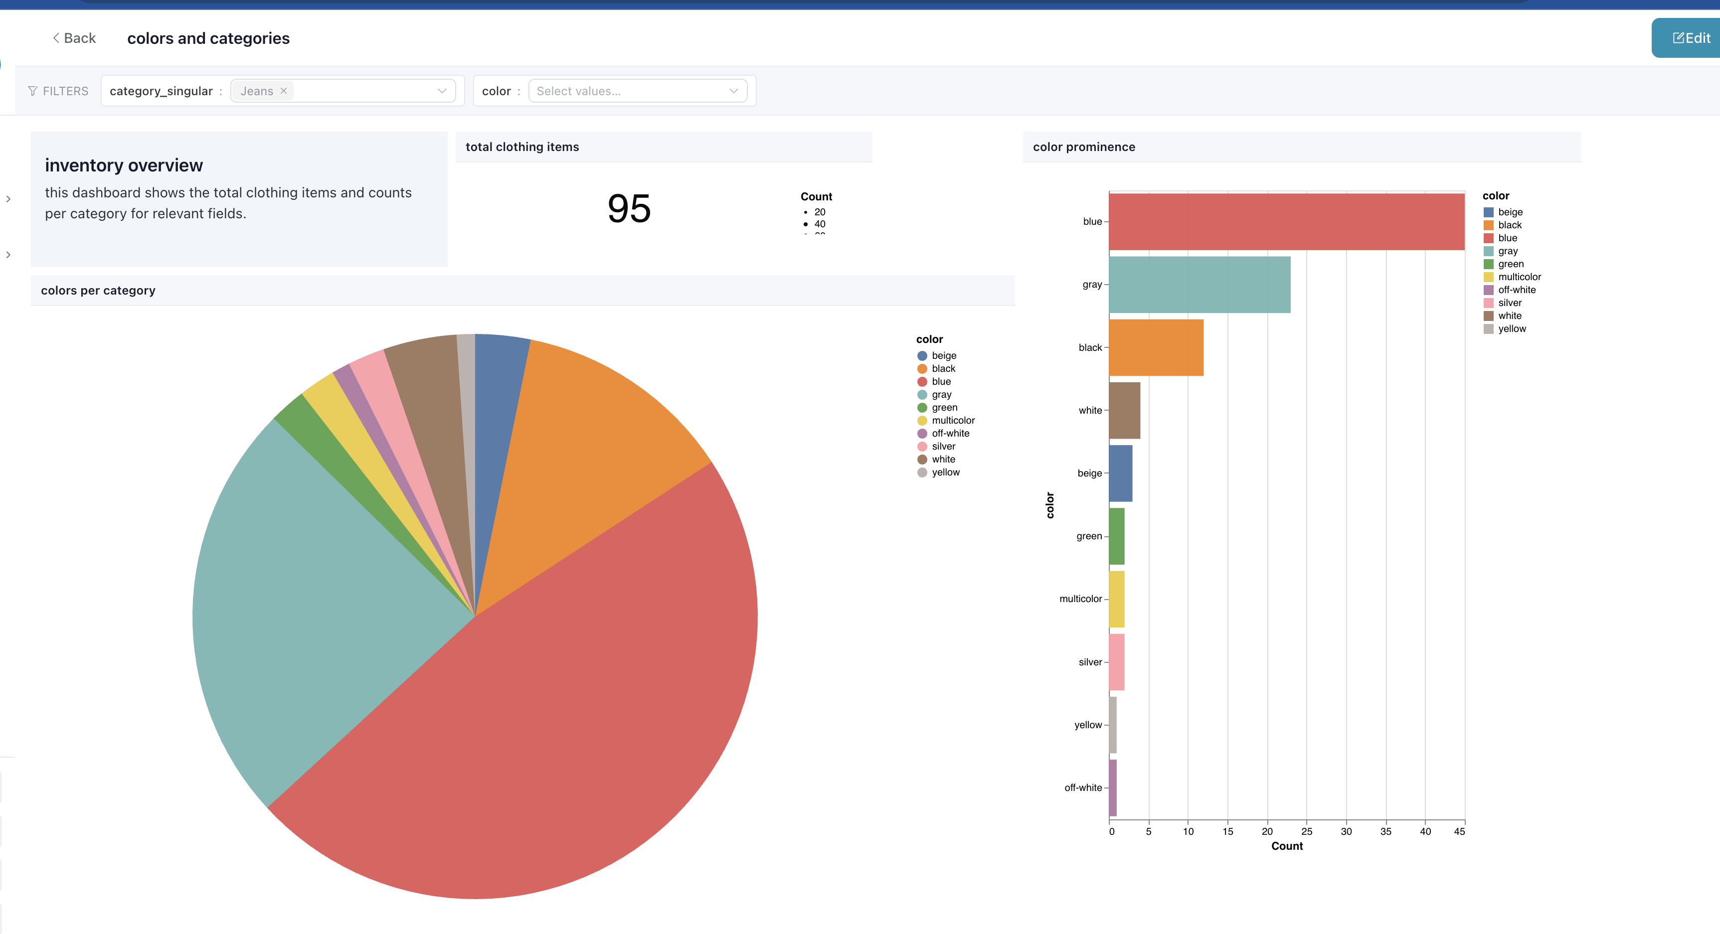The height and width of the screenshot is (934, 1720).
Task: Click off-white swatch in bar chart legend
Action: tap(1488, 290)
